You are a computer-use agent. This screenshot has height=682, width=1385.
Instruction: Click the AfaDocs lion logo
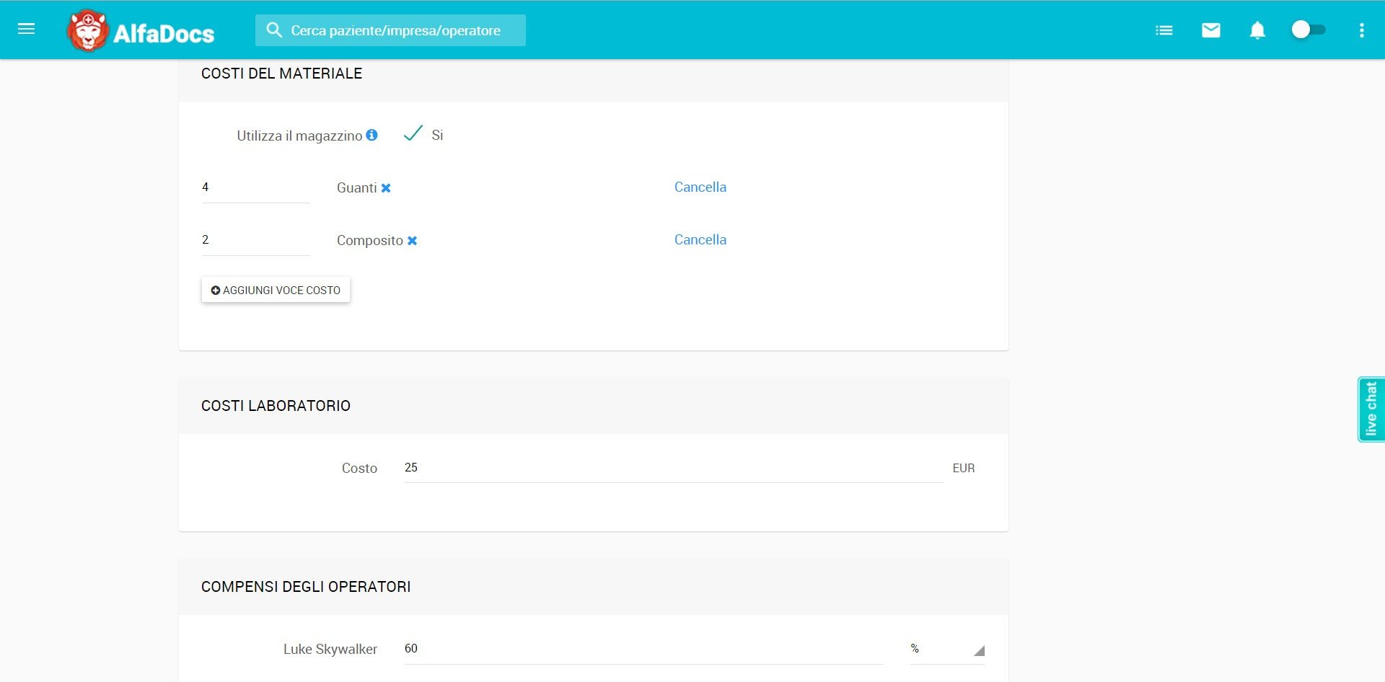88,31
